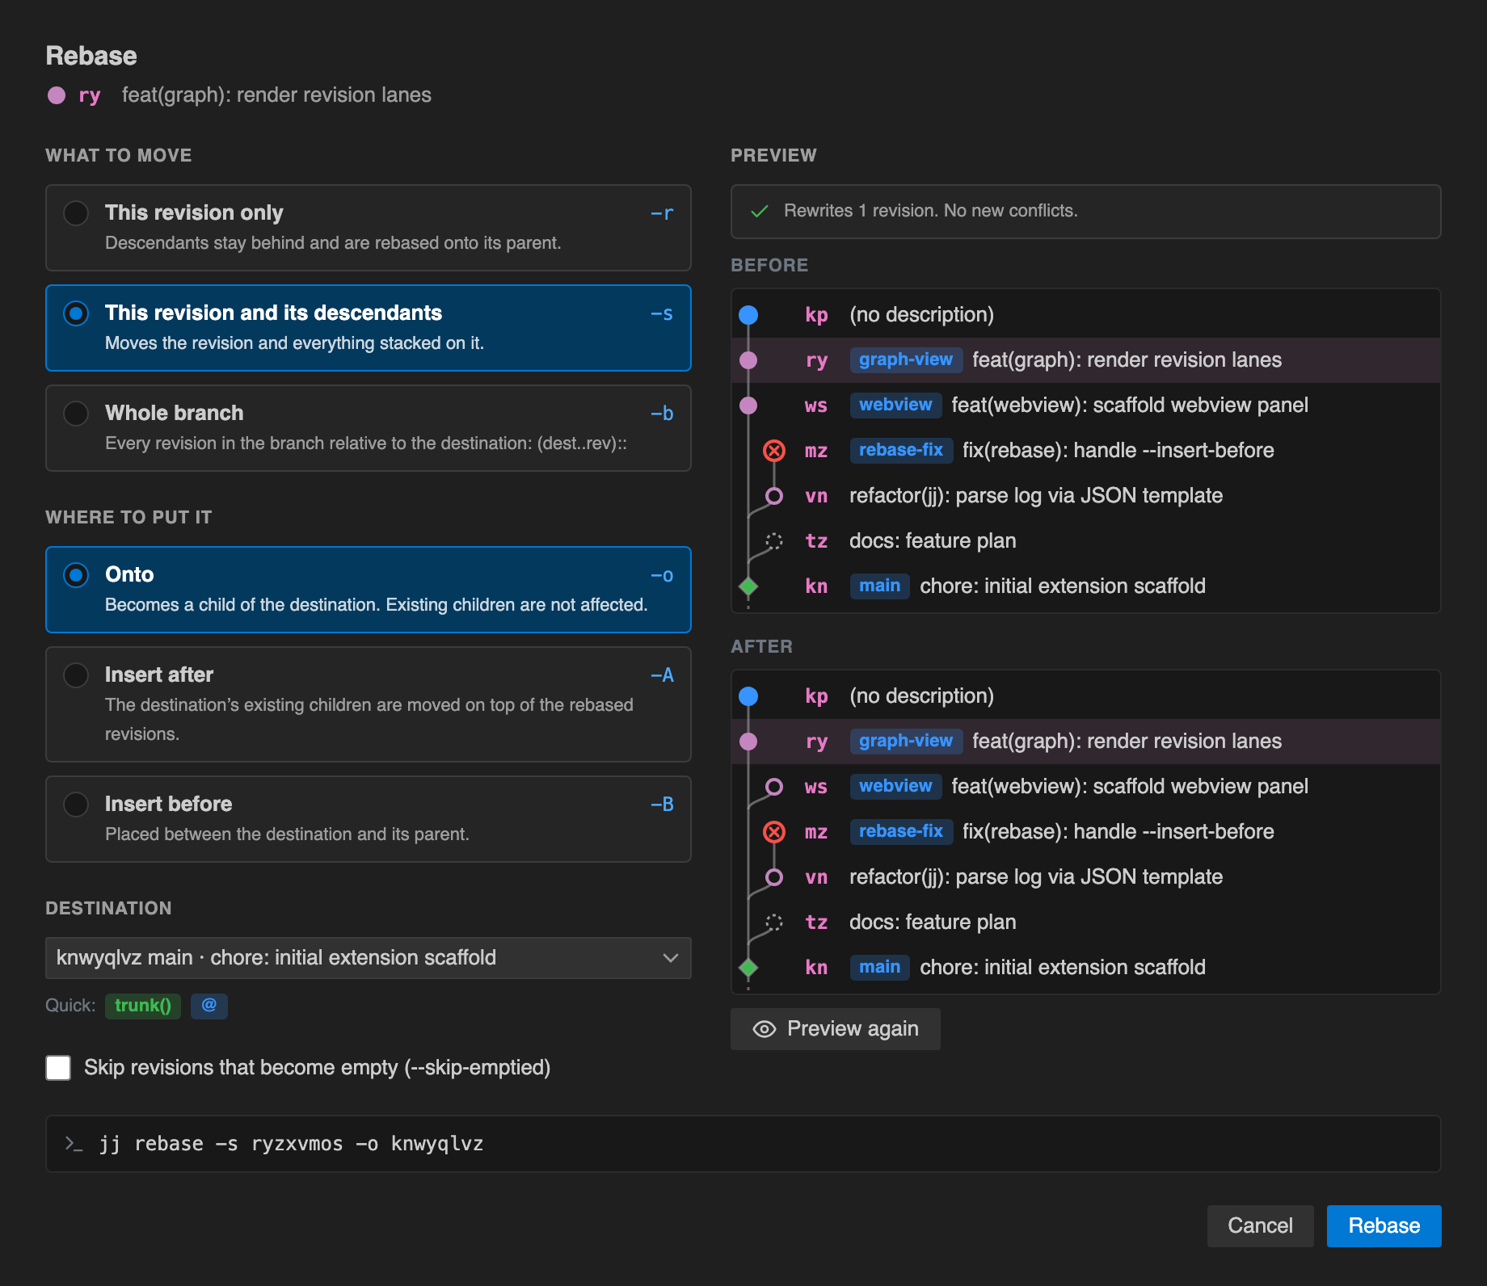Select the "Insert before" radio option

tap(76, 805)
